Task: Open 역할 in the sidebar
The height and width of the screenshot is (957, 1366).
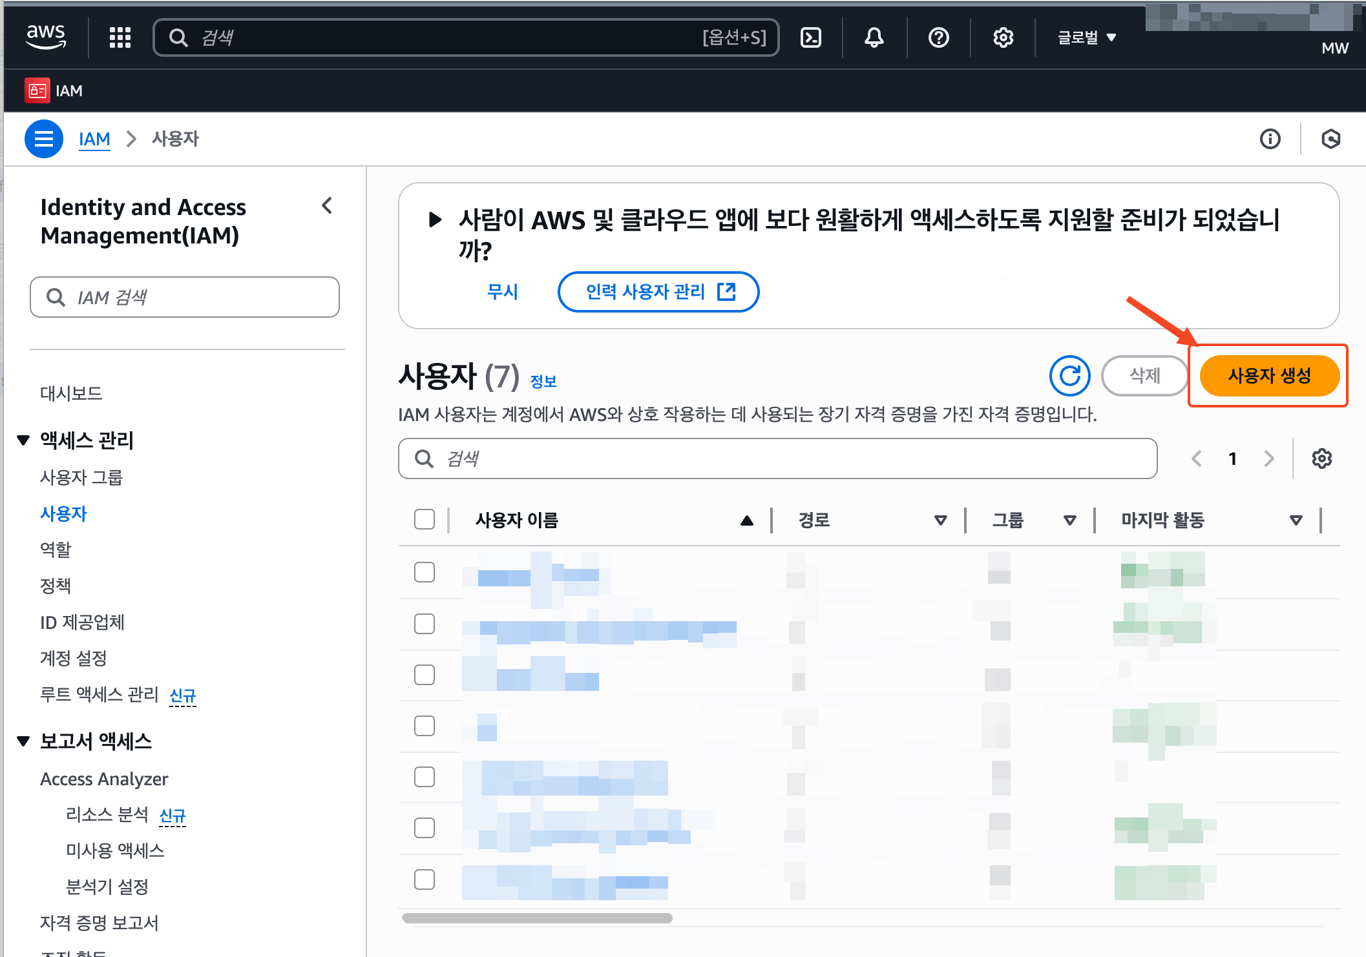Action: 56,550
